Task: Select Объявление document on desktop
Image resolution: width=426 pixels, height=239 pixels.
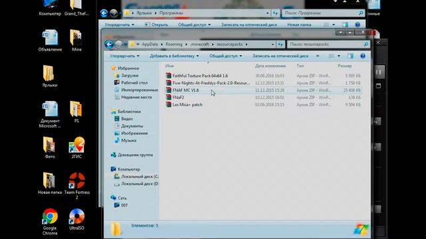Action: [x=50, y=40]
